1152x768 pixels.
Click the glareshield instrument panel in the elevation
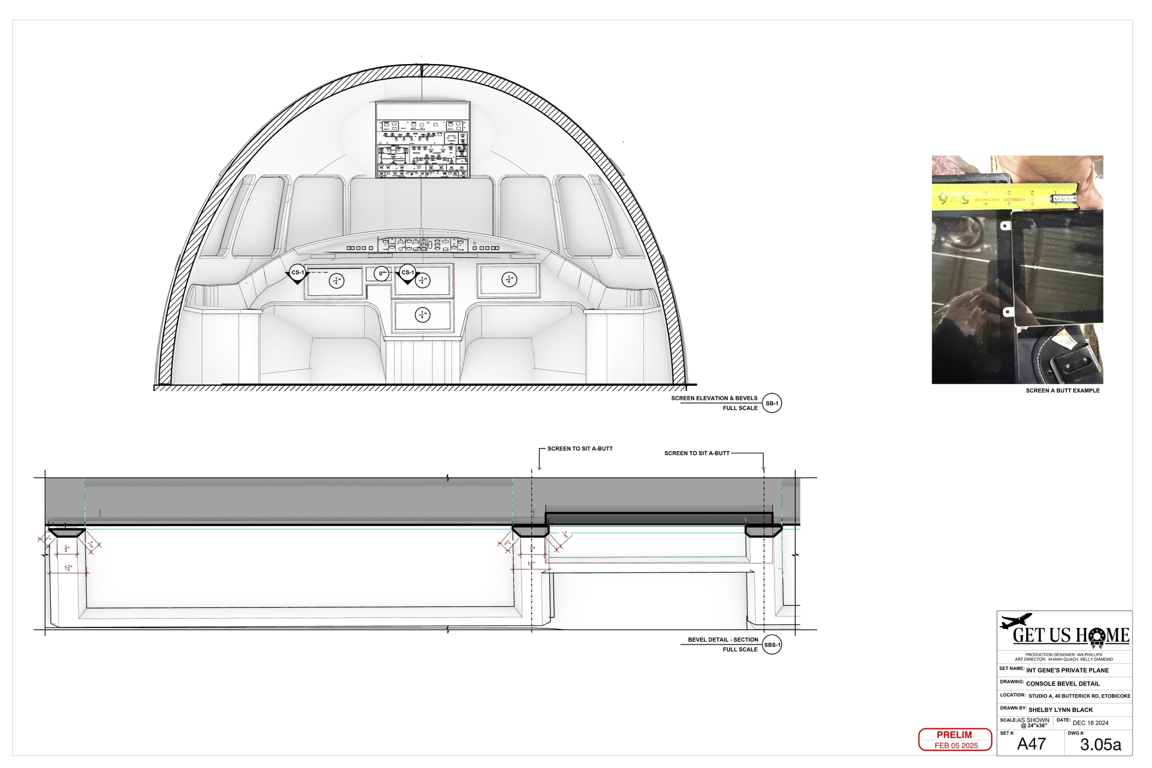[422, 245]
